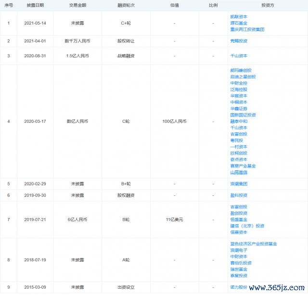Click the investor link in the 股权转让 row
Image resolution: width=308 pixels, height=295 pixels.
(x=239, y=41)
